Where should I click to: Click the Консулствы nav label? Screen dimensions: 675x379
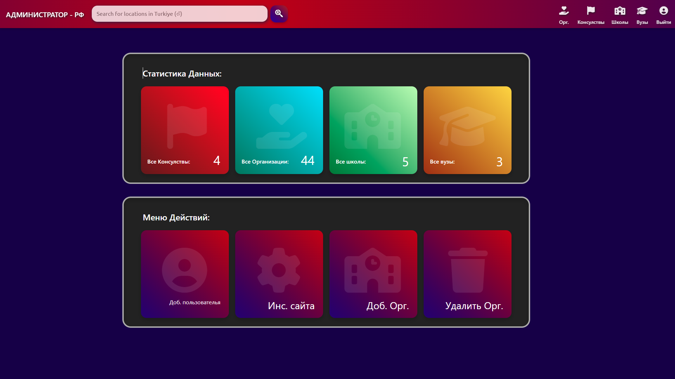pos(591,22)
